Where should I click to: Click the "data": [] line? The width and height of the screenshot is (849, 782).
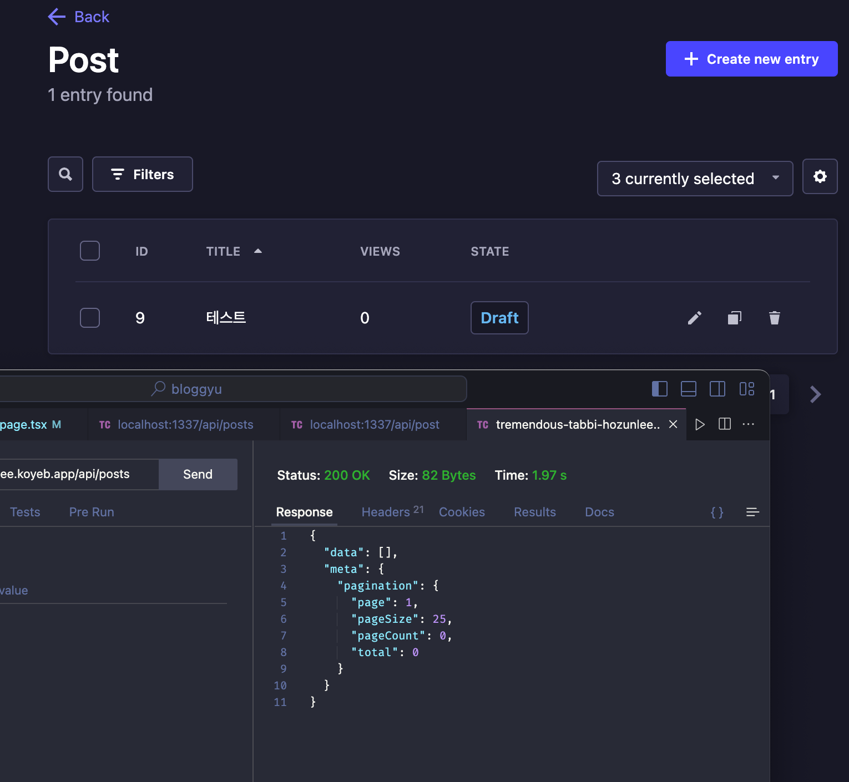coord(361,552)
